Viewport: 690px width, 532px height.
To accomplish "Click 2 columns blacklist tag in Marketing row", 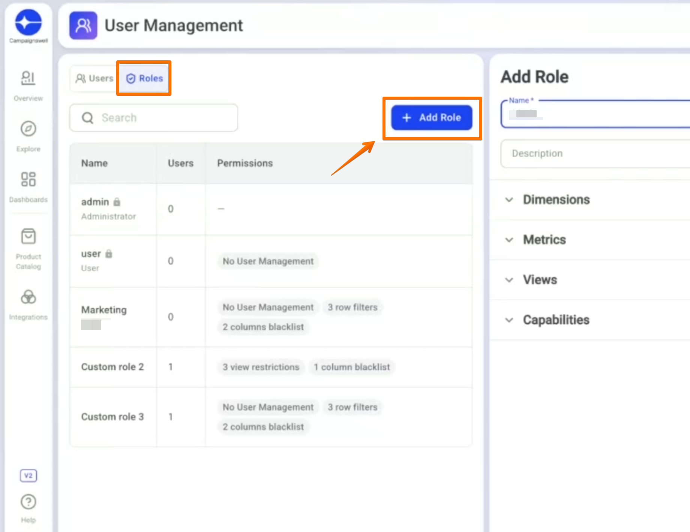I will click(263, 327).
